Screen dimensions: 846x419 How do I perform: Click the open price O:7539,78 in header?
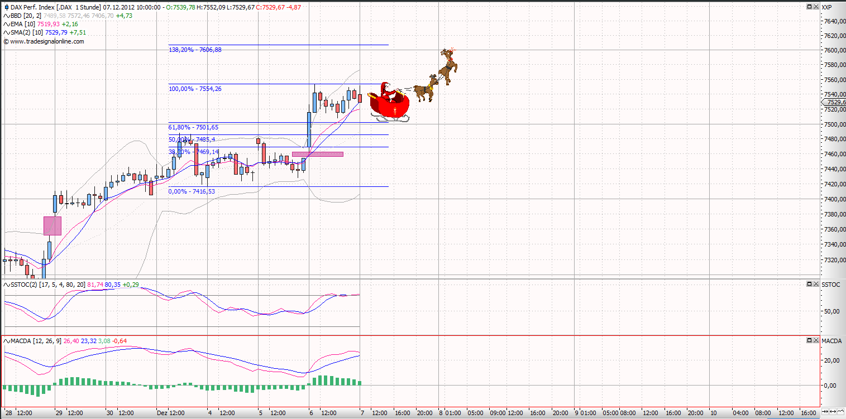pos(180,7)
